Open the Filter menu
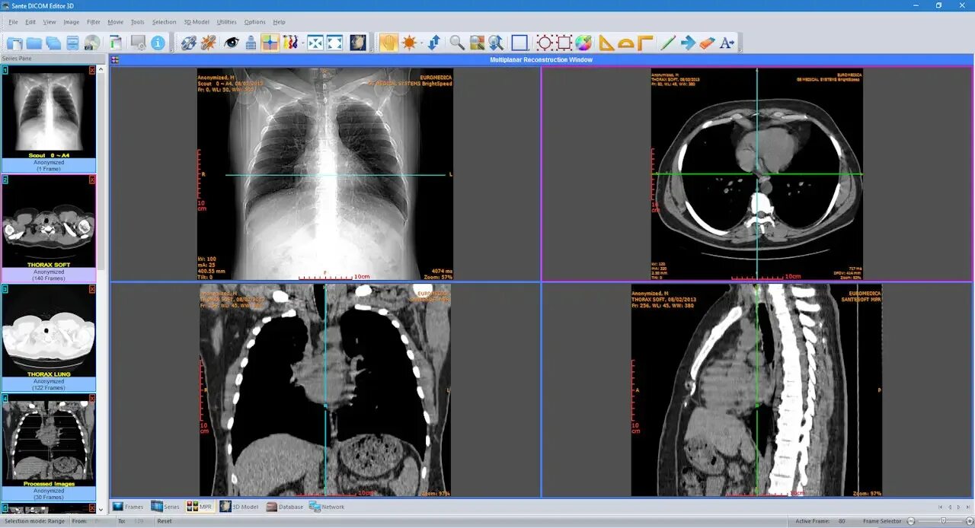 coord(94,22)
